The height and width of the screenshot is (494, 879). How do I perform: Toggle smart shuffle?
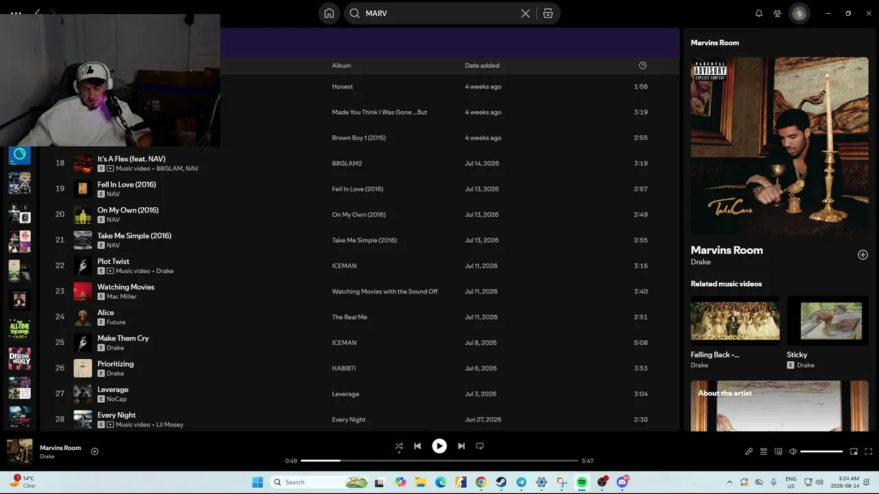399,446
